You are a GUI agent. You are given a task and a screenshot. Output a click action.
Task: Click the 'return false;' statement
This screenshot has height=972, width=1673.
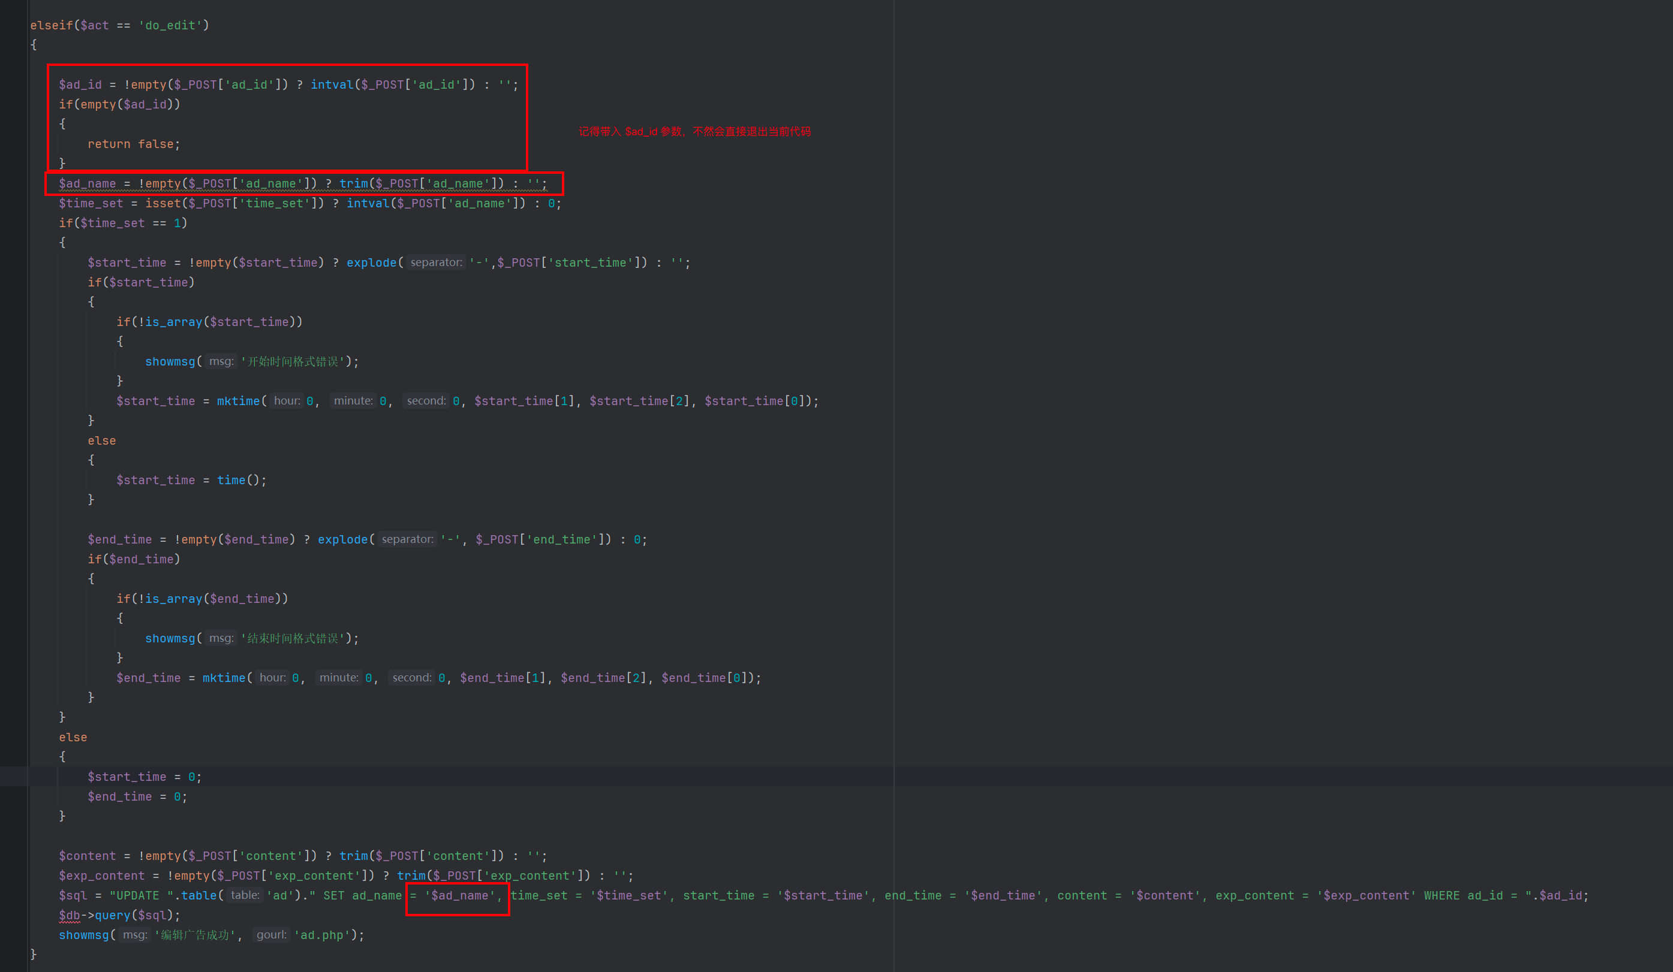[134, 144]
